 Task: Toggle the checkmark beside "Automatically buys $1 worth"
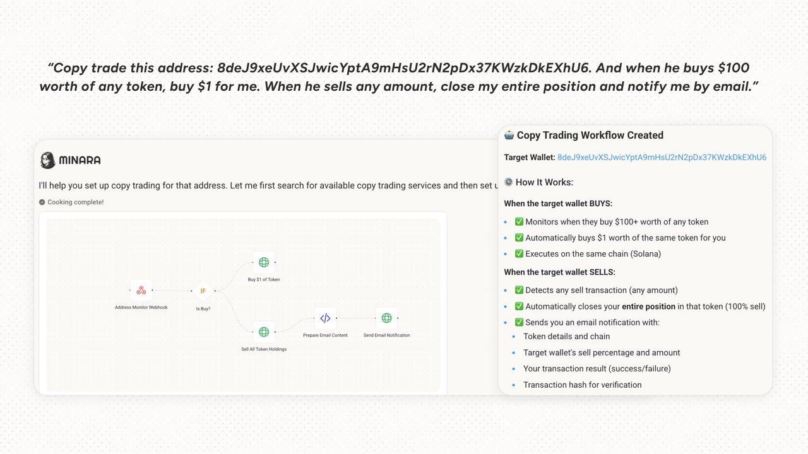click(x=519, y=238)
